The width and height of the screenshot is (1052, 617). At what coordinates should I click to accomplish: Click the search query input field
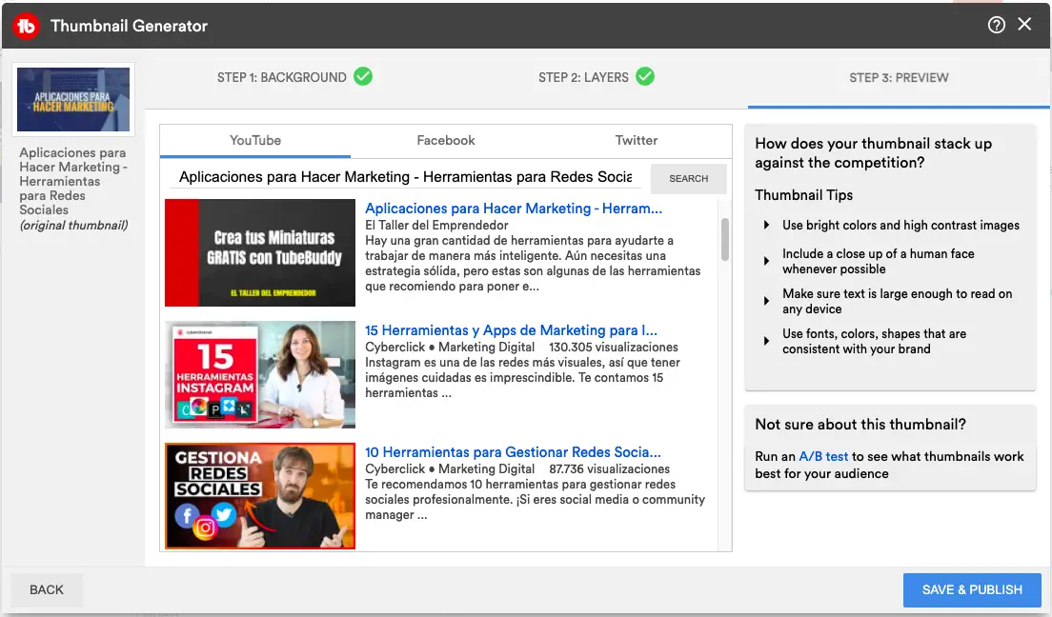coord(405,177)
